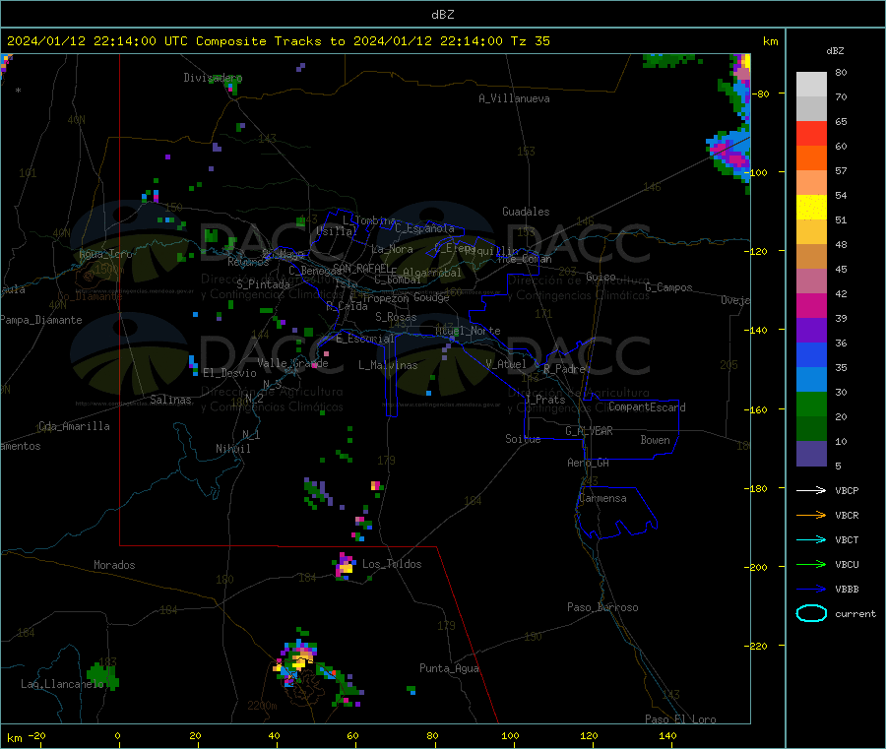Click the Bowen location label
The width and height of the screenshot is (886, 749).
(x=655, y=440)
